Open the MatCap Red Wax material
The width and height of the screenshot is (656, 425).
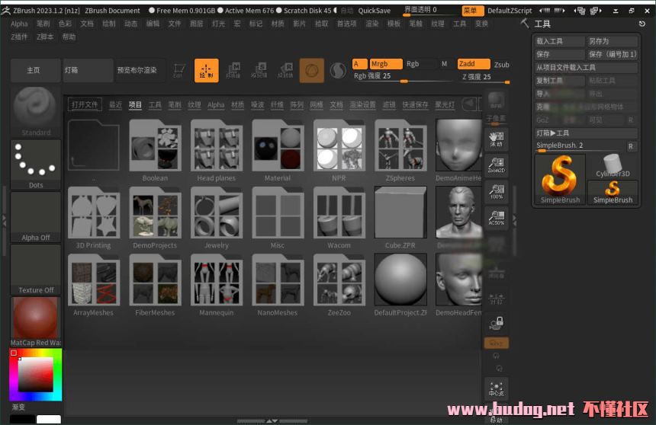(x=36, y=321)
